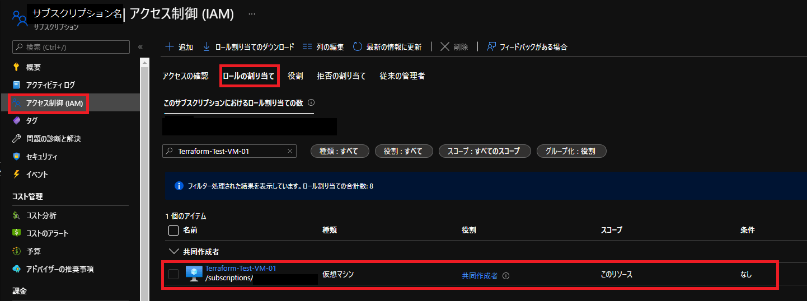
Task: Switch to the ロールの割り当て tab
Action: coord(248,76)
